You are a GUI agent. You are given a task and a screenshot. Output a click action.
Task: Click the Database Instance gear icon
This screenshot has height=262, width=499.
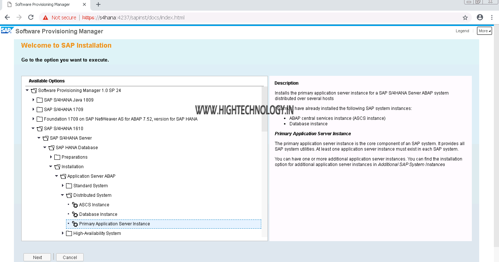(x=75, y=214)
